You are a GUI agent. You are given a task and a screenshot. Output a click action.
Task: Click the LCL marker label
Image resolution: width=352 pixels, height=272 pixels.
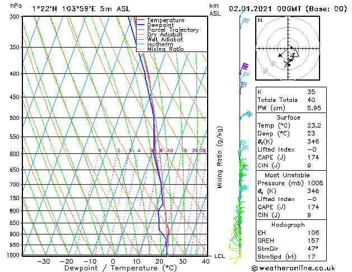coord(219,256)
